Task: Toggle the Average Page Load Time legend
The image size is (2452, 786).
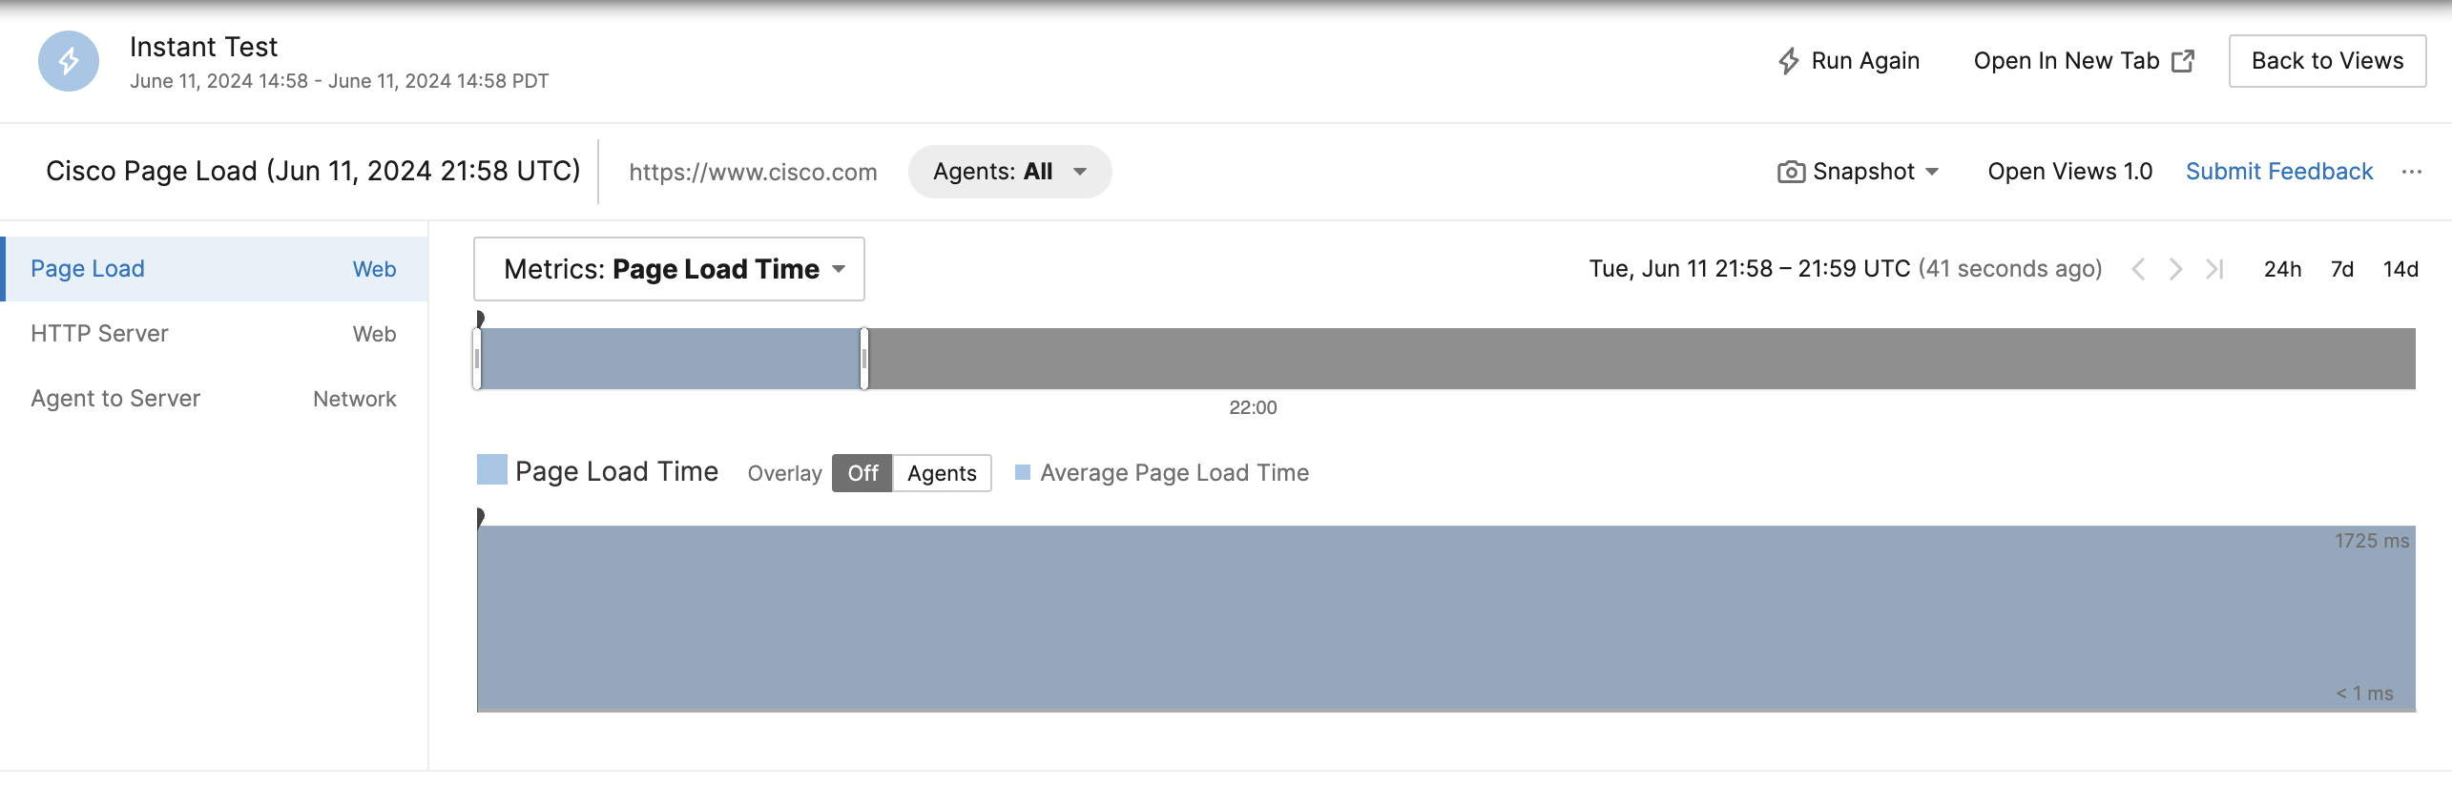Action: [1162, 473]
